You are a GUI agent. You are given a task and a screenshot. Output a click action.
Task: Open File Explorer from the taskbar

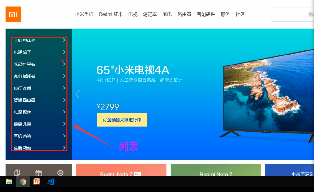pos(9,181)
